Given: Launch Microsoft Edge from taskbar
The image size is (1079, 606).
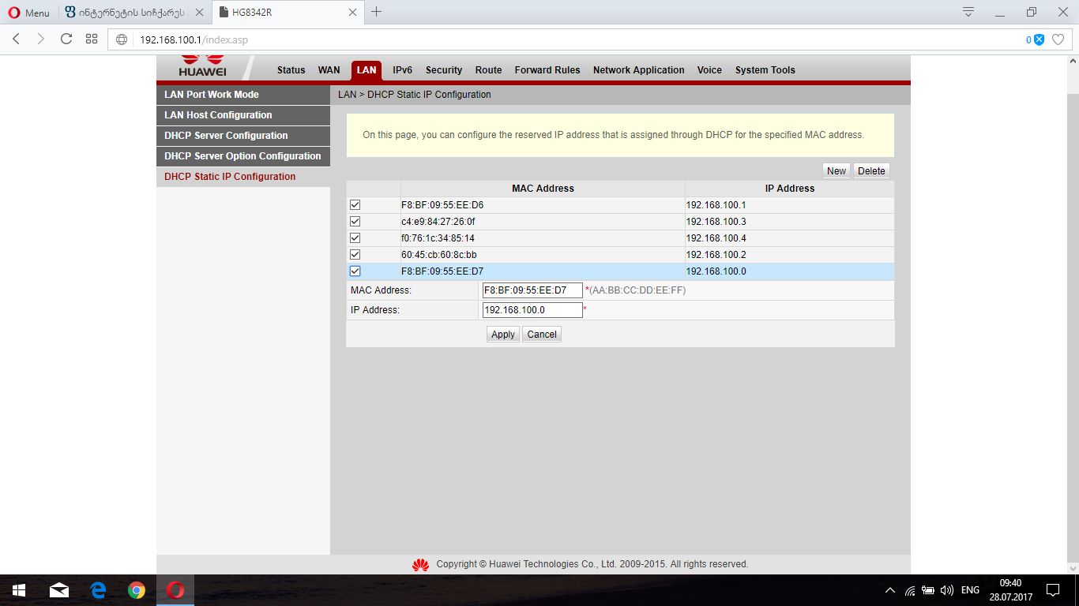Looking at the screenshot, I should 98,590.
